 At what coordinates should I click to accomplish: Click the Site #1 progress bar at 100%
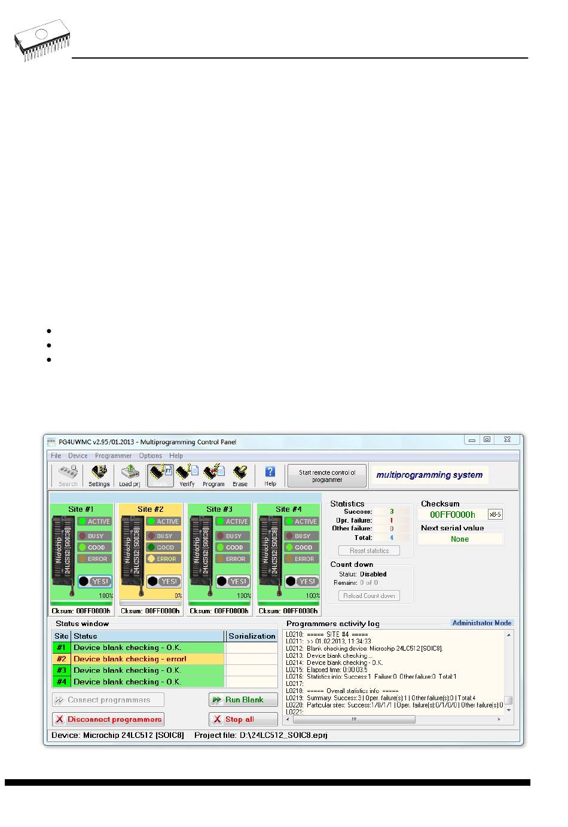81,603
